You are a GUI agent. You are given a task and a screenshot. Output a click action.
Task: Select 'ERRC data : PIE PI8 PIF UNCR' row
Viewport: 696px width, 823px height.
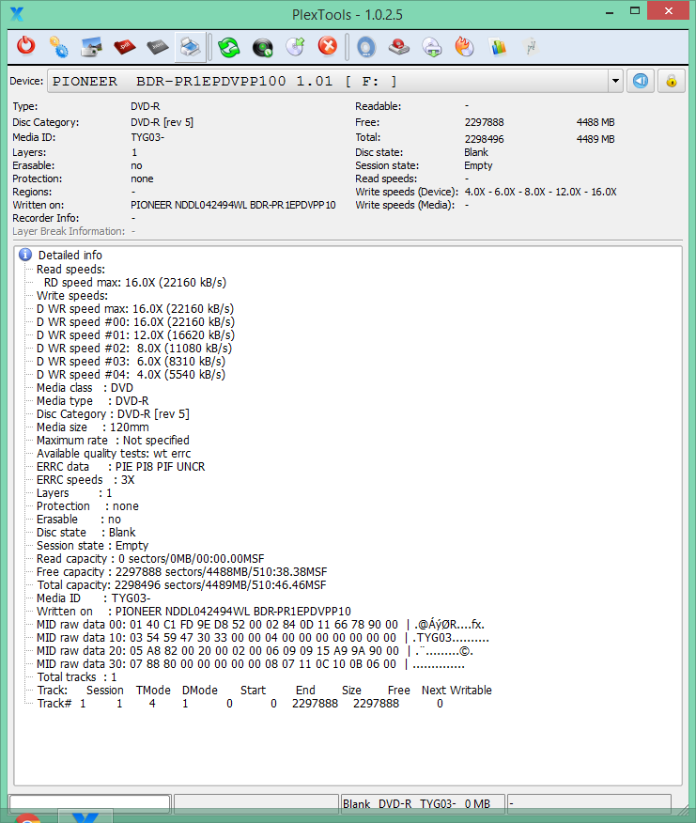(121, 466)
